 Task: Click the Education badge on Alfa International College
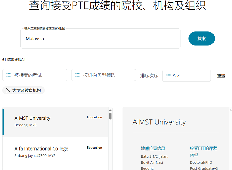tap(94, 148)
